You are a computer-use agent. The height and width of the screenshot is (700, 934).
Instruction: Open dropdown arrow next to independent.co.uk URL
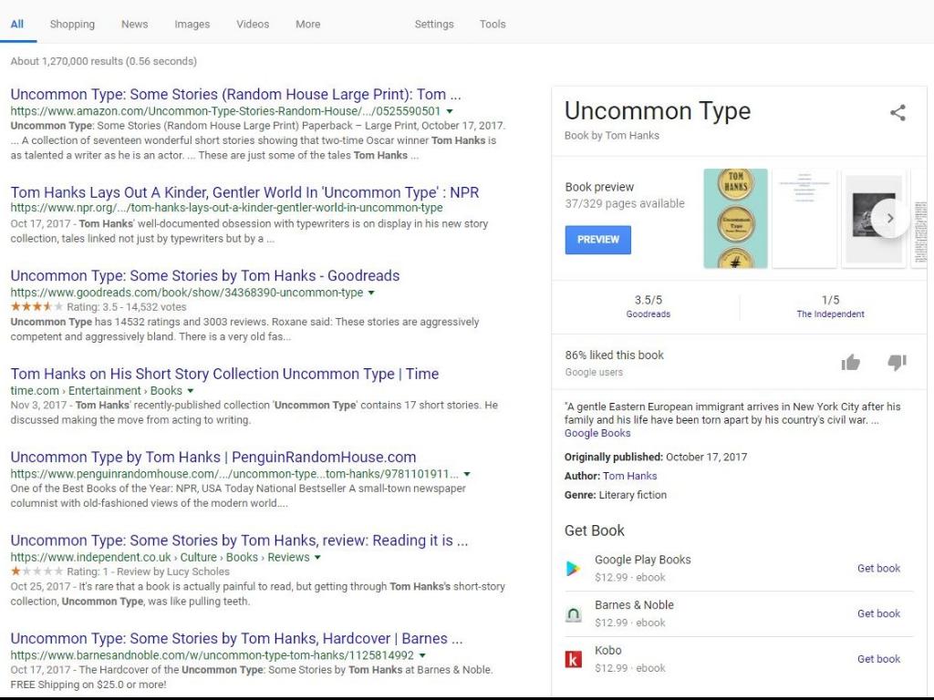tap(318, 557)
